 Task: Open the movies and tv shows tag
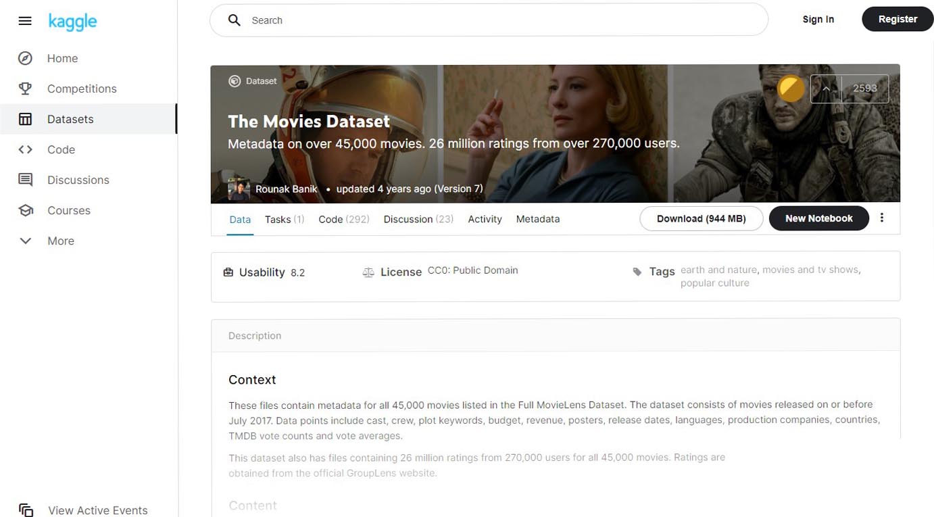pos(810,269)
